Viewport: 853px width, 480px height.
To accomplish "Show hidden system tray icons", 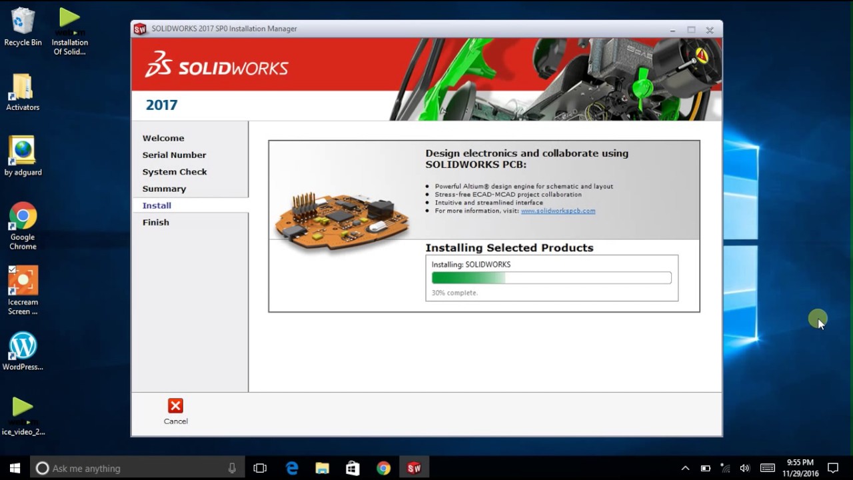I will pyautogui.click(x=685, y=468).
